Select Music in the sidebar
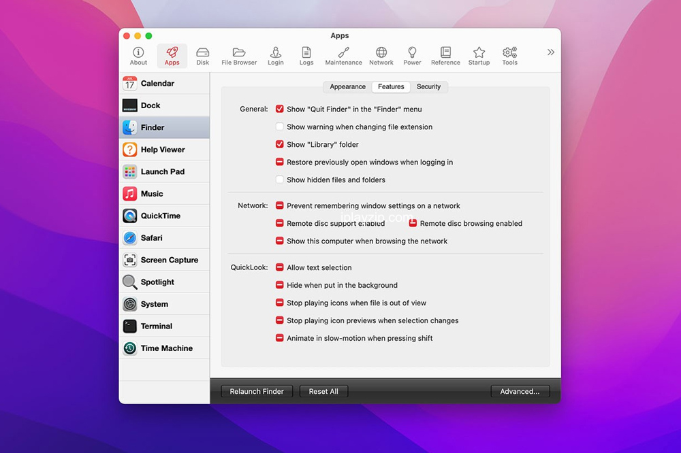This screenshot has width=681, height=453. pyautogui.click(x=164, y=194)
